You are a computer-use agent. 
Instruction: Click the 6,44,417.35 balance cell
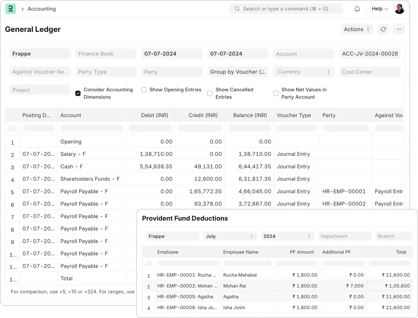[250, 166]
